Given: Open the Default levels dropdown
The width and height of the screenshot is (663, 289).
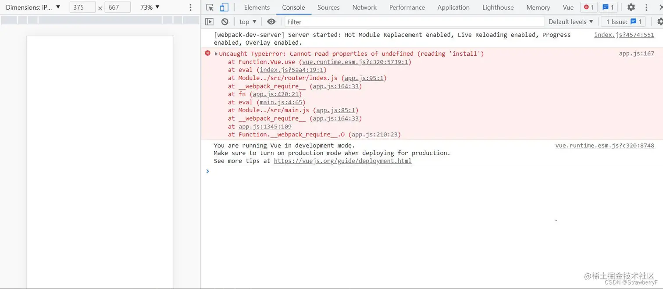Looking at the screenshot, I should (570, 21).
